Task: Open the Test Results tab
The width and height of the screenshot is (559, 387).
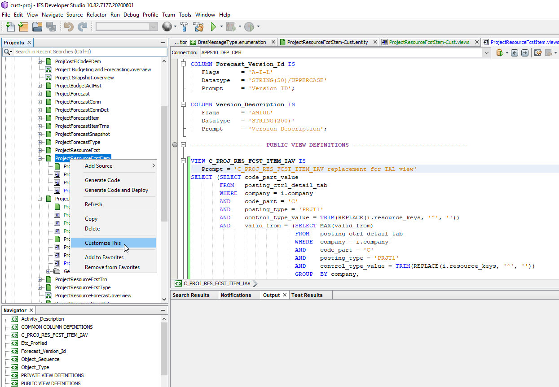Action: pos(307,295)
